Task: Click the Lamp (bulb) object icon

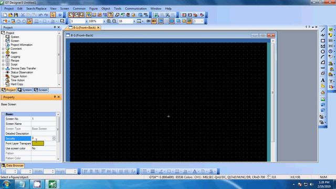Action: click(x=331, y=35)
